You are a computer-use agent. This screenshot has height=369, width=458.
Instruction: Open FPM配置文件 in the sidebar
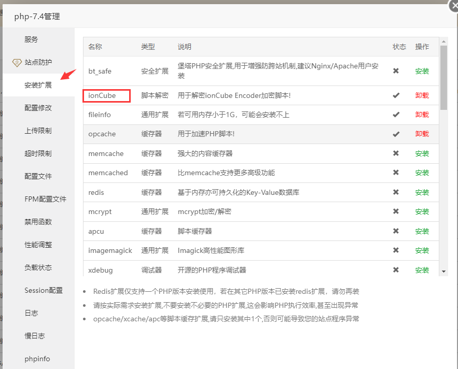(x=45, y=199)
